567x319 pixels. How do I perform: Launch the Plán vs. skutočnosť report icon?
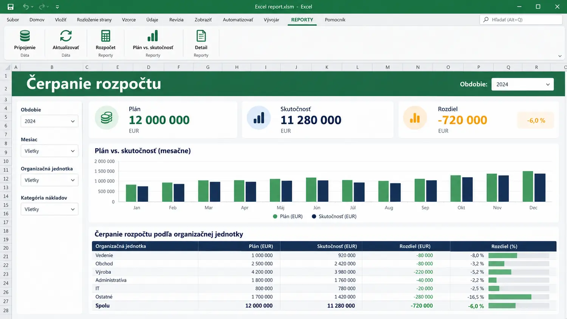pyautogui.click(x=153, y=36)
